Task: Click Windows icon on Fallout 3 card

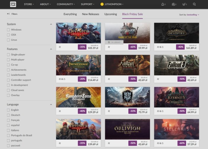Action: click(158, 79)
